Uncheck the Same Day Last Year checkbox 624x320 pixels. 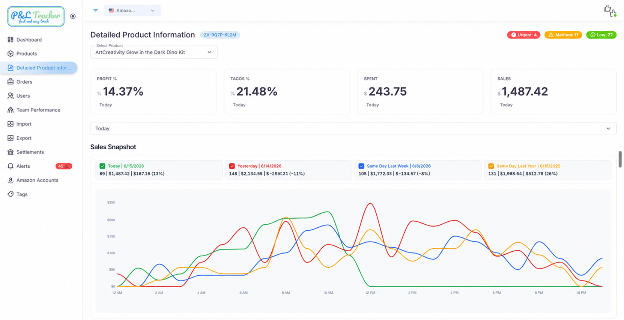tap(491, 166)
